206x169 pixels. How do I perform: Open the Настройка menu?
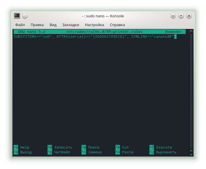[94, 25]
